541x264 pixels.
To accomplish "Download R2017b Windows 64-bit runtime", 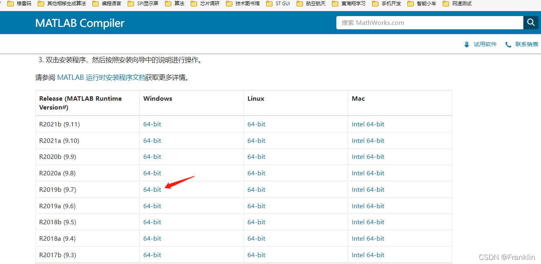I will click(x=152, y=255).
